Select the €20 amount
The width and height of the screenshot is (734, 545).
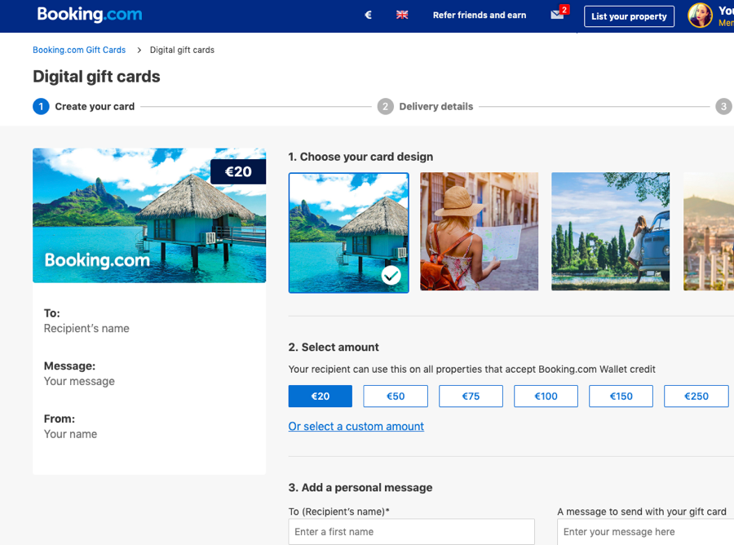321,397
